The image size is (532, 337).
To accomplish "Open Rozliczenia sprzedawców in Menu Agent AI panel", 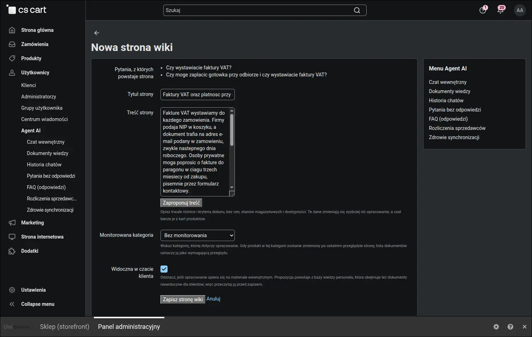I will (x=457, y=128).
